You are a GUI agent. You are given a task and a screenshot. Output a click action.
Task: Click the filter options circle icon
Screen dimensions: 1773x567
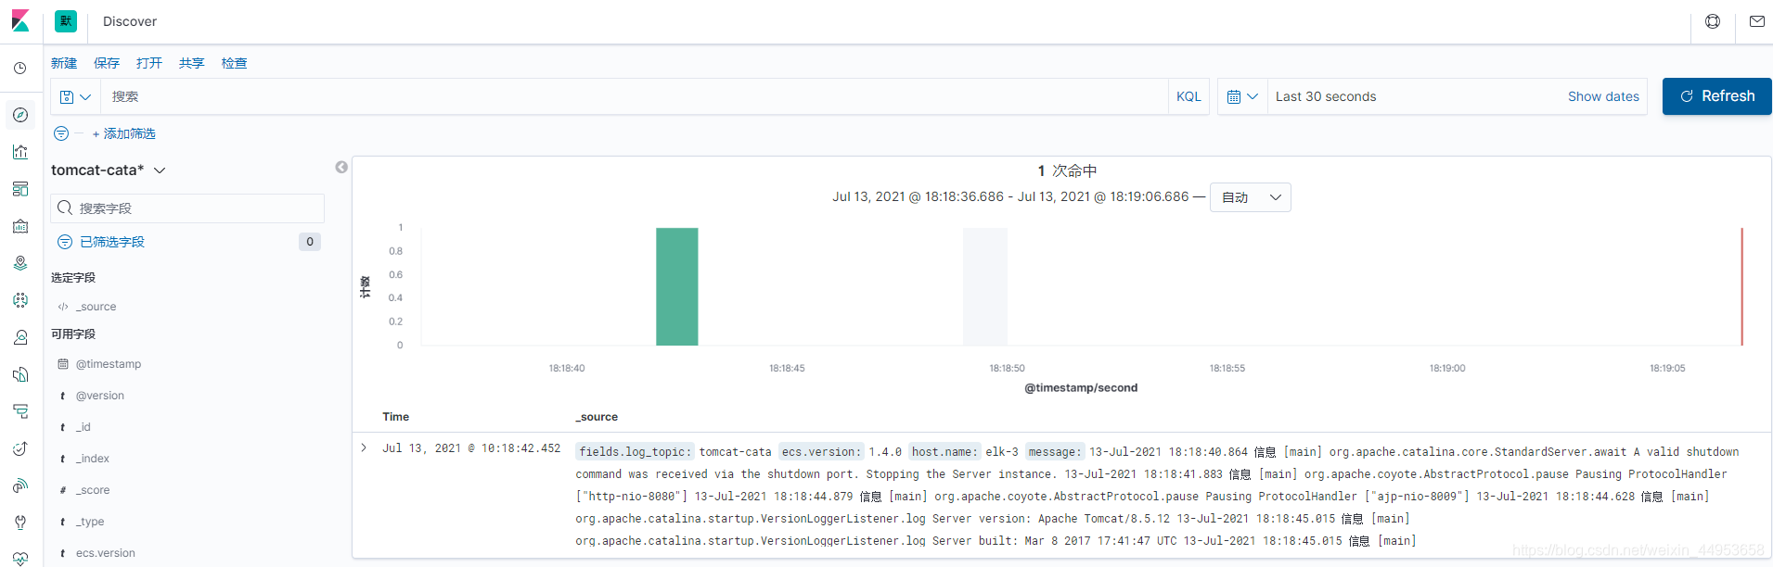pyautogui.click(x=61, y=133)
